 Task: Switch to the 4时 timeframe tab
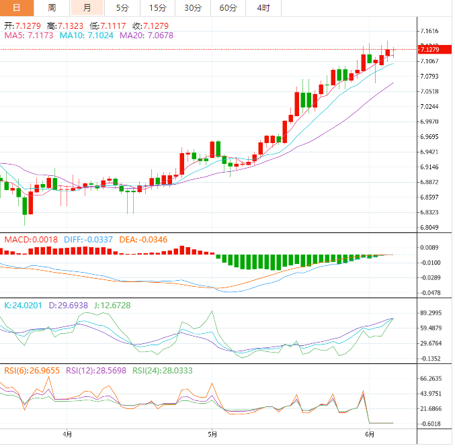click(x=263, y=8)
